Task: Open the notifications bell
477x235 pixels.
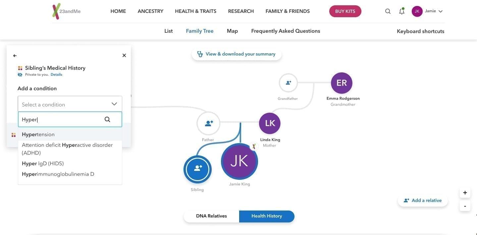Action: click(402, 11)
